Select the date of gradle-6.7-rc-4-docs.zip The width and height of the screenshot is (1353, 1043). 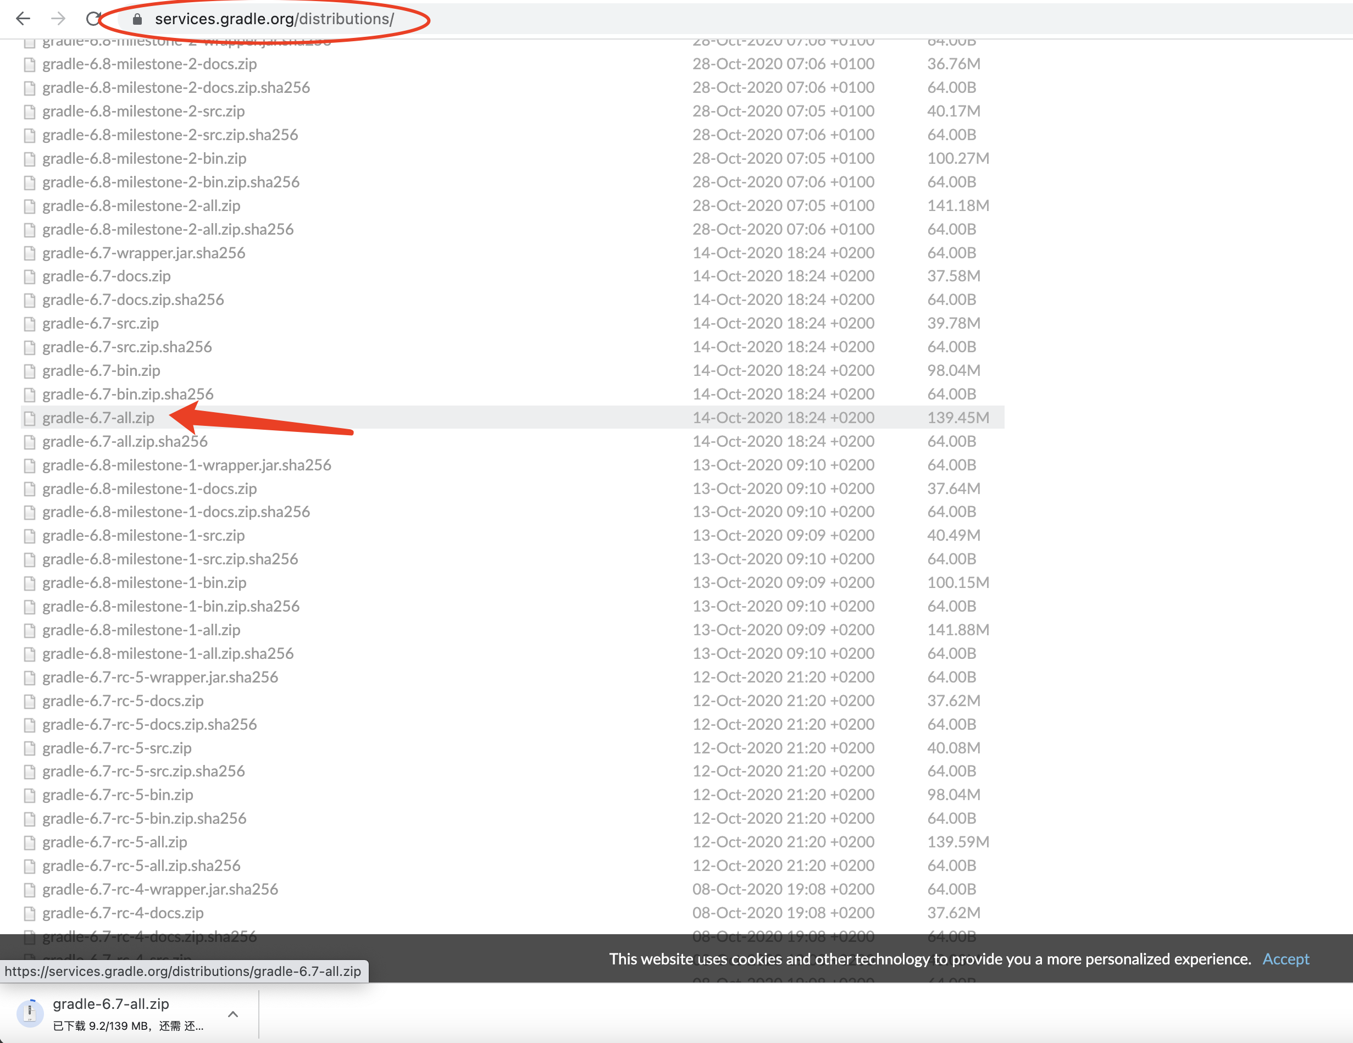[783, 913]
